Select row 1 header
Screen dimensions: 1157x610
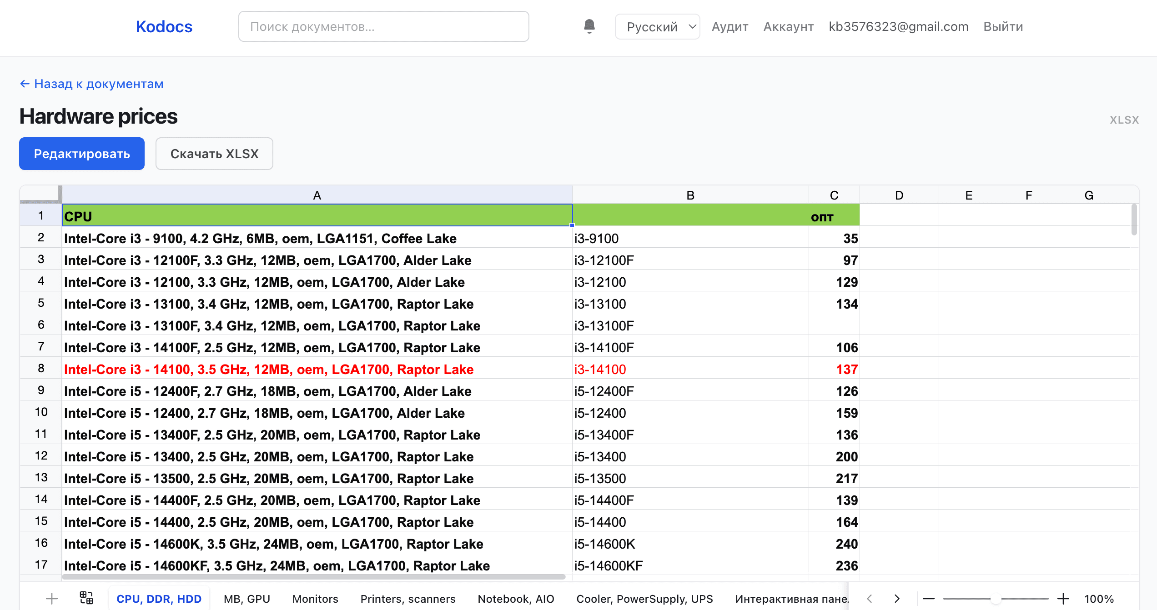(41, 215)
